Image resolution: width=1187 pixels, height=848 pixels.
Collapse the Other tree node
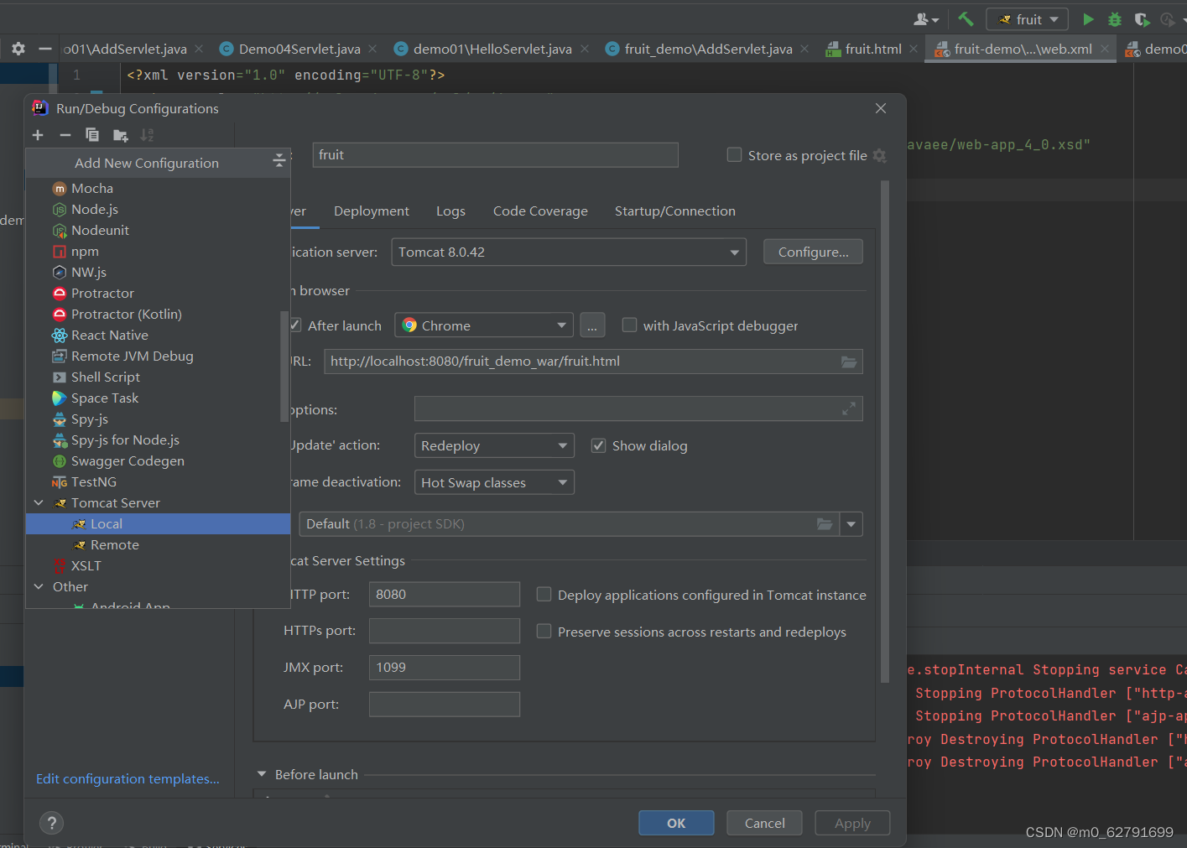tap(39, 586)
